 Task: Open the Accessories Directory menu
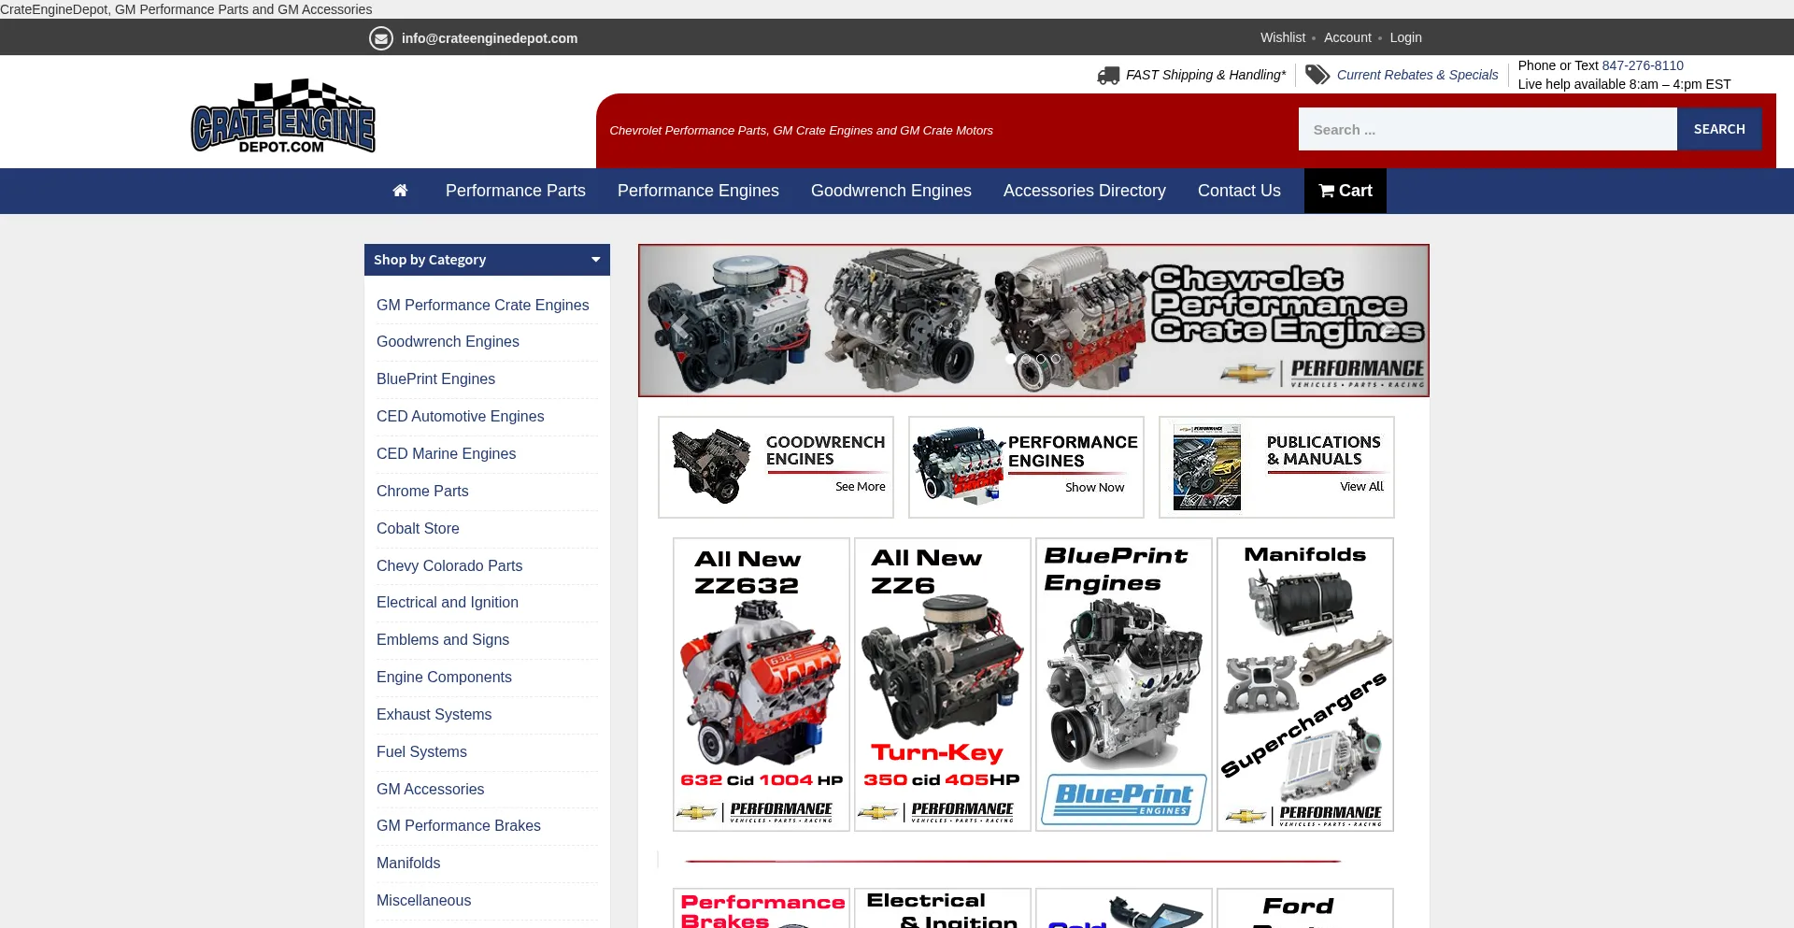(x=1085, y=191)
